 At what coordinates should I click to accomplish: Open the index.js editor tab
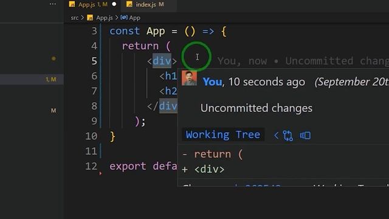point(148,4)
